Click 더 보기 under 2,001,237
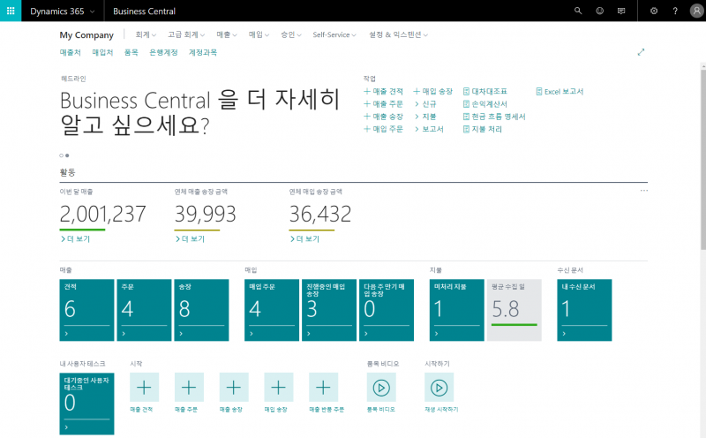The image size is (706, 438). point(75,238)
